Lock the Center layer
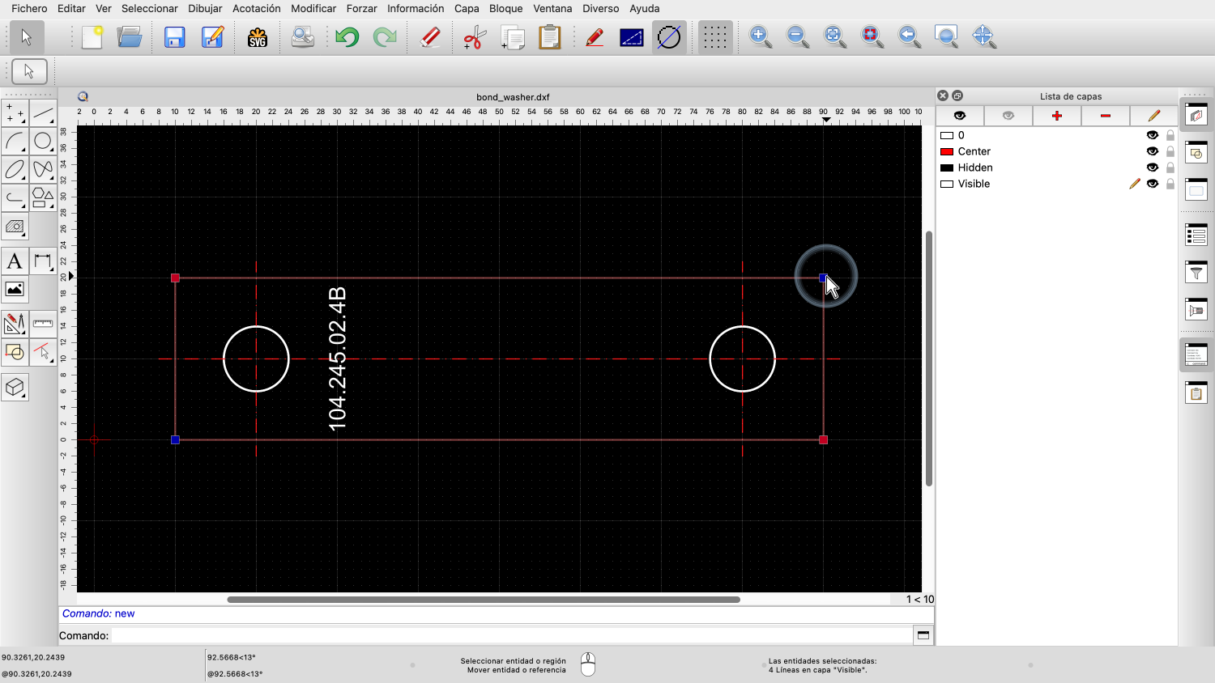This screenshot has height=683, width=1215. click(x=1170, y=151)
